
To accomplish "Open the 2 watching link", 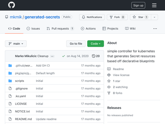I will coord(120,87).
